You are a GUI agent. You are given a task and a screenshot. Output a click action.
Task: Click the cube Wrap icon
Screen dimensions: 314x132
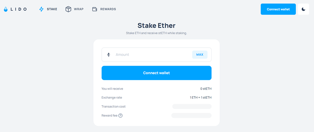68,9
